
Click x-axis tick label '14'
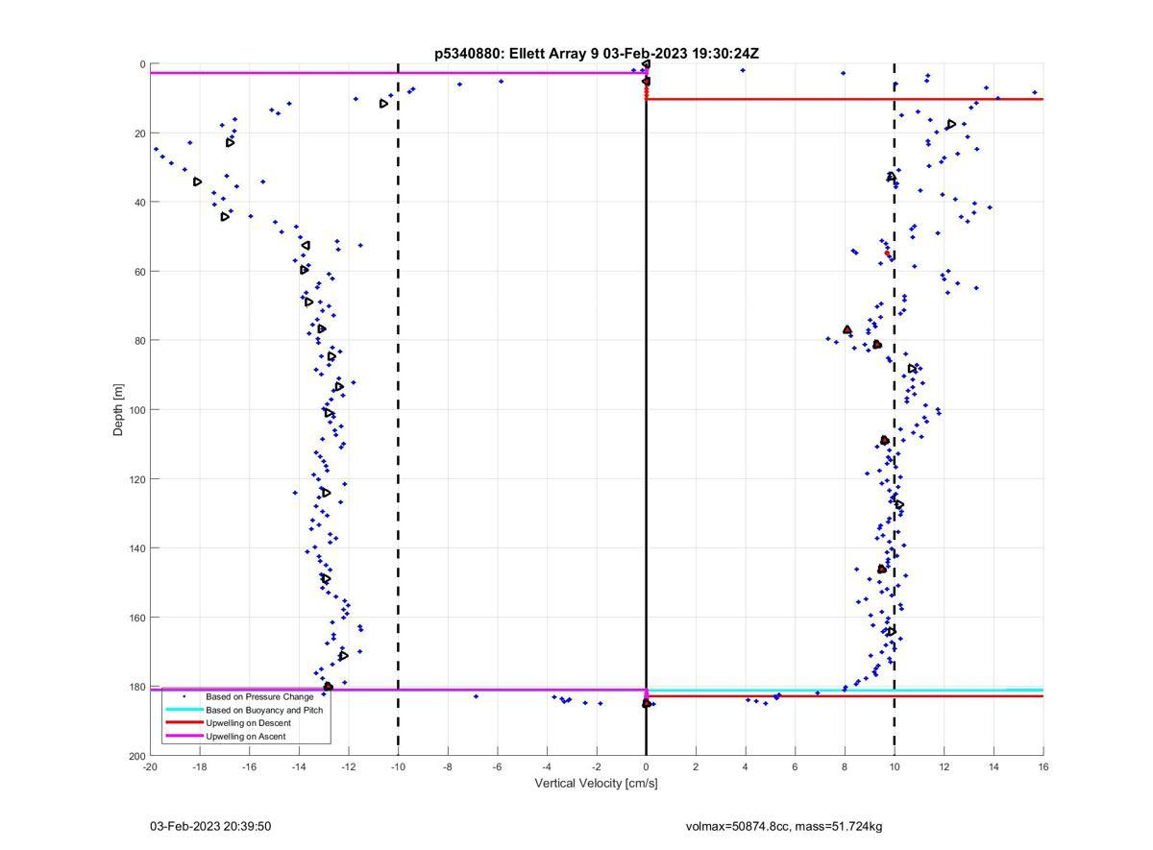pyautogui.click(x=994, y=766)
